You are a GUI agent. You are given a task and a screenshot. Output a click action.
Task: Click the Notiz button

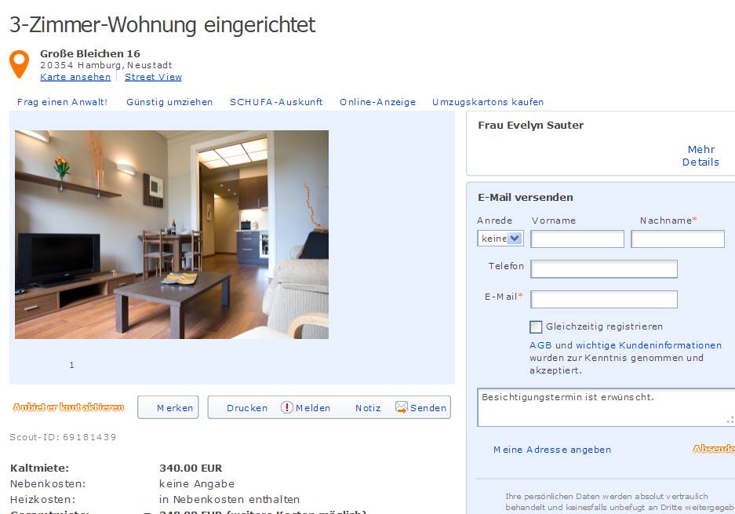pyautogui.click(x=368, y=408)
